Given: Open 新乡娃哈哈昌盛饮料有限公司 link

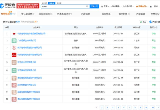Looking at the screenshot, I should point(29,47).
